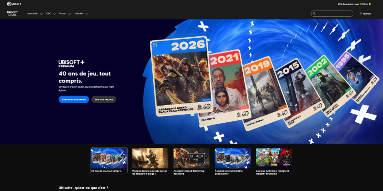Select the Rainbow 6 Siege season thumbnail

pos(150,158)
